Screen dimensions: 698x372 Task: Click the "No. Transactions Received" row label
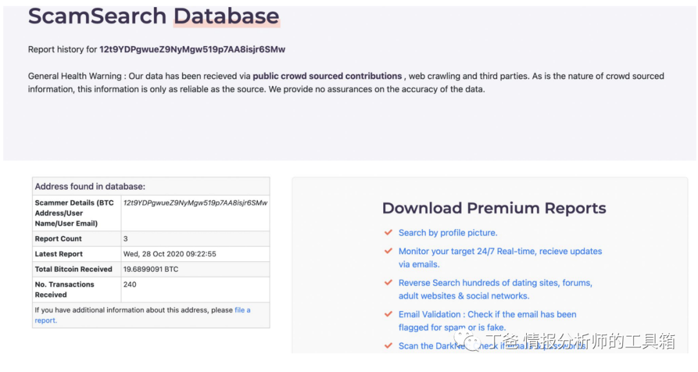pyautogui.click(x=65, y=290)
